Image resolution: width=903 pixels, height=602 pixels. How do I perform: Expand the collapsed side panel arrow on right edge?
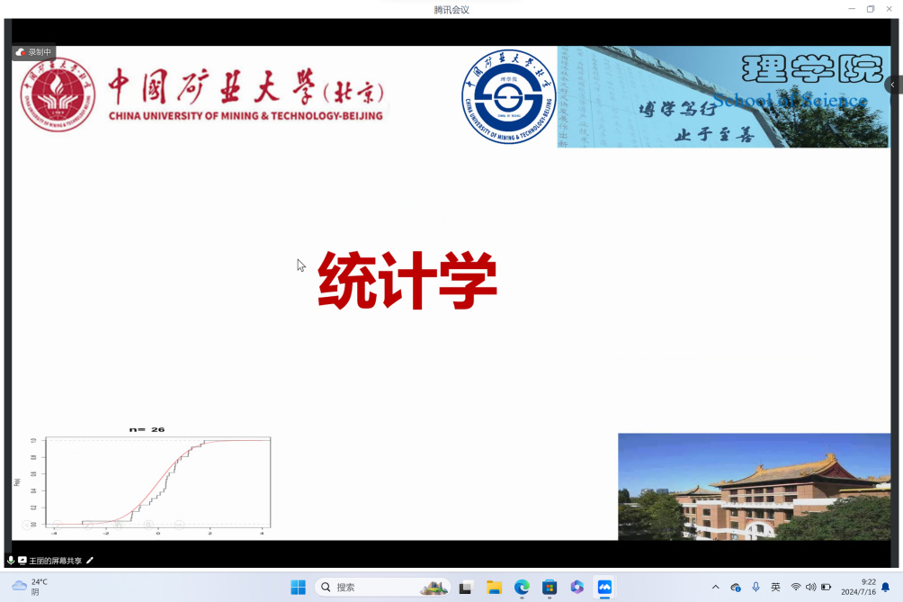pos(892,85)
